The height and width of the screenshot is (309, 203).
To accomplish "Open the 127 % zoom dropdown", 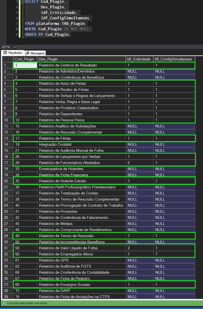I will click(14, 47).
